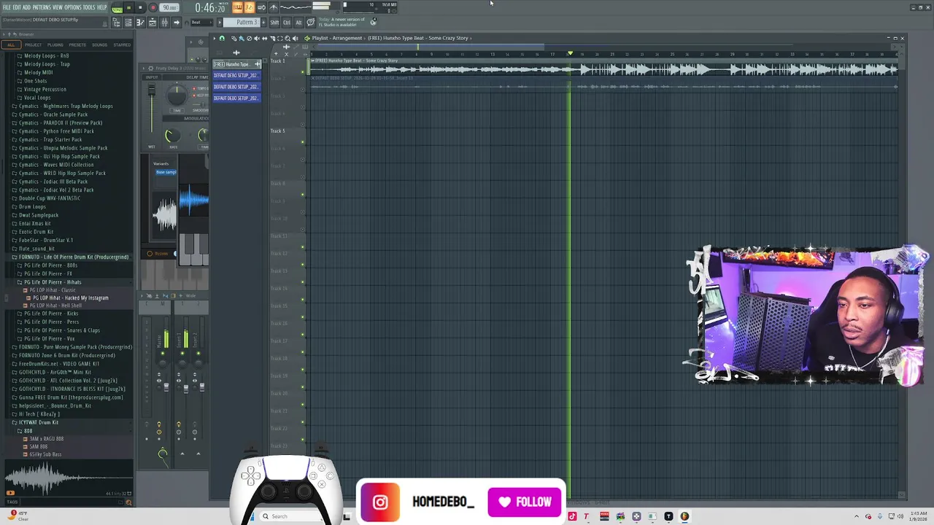The width and height of the screenshot is (934, 525).
Task: Click the Ctrl modifier button
Action: pos(287,23)
